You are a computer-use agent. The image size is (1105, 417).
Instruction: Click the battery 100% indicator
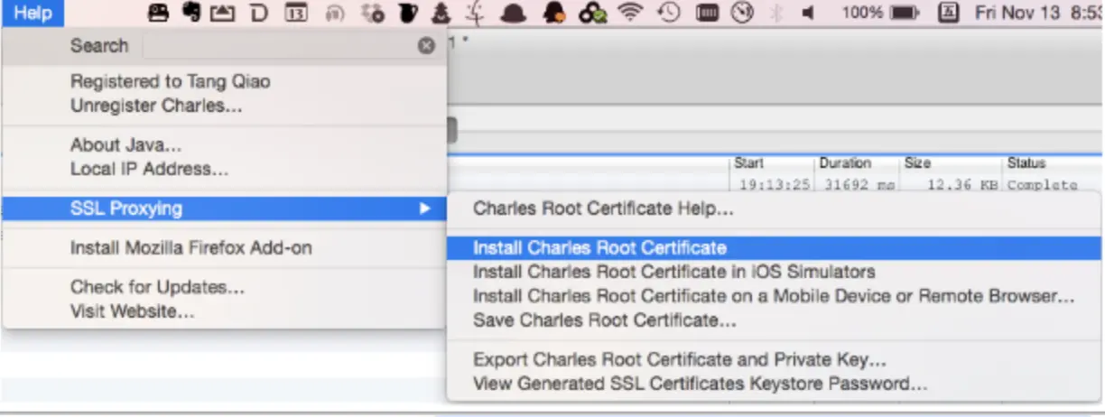(x=880, y=13)
